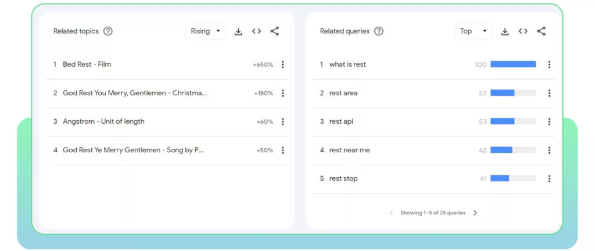This screenshot has width=595, height=251.
Task: Open options menu for rest api query
Action: (x=549, y=121)
